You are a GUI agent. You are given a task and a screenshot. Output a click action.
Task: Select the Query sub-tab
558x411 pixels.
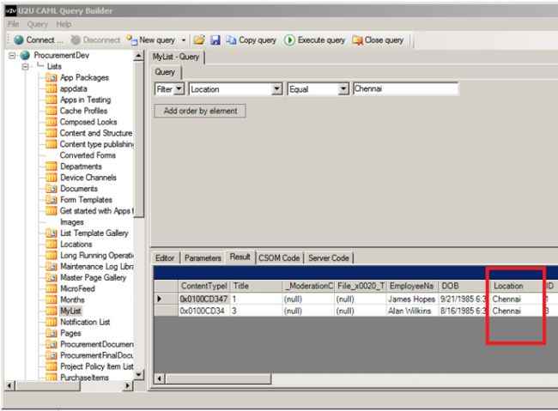(165, 72)
